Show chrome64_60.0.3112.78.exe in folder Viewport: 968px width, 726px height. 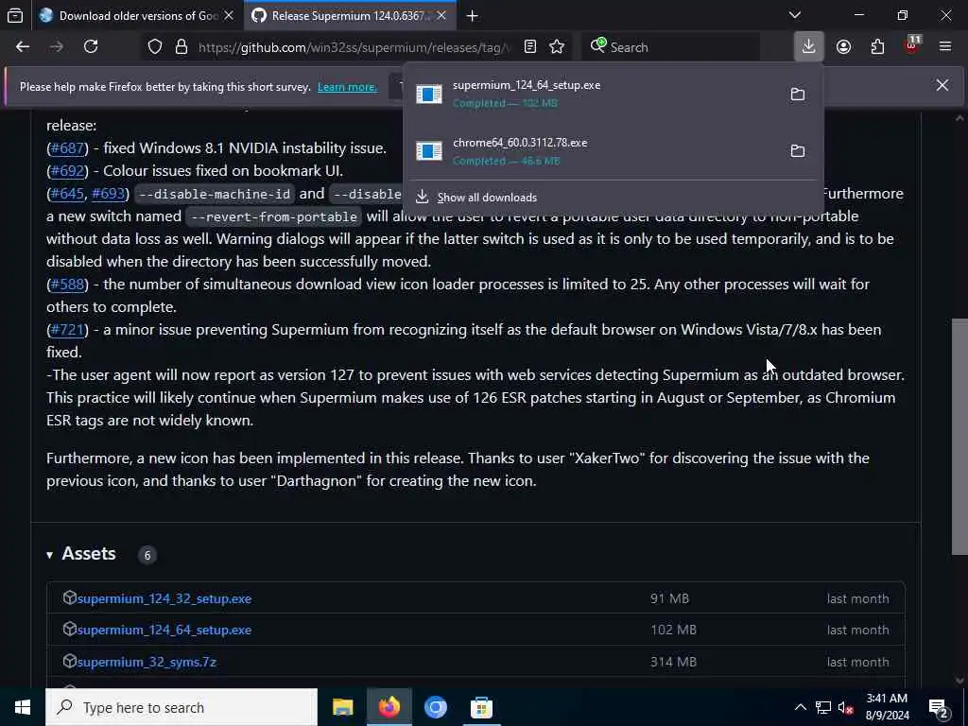(798, 150)
